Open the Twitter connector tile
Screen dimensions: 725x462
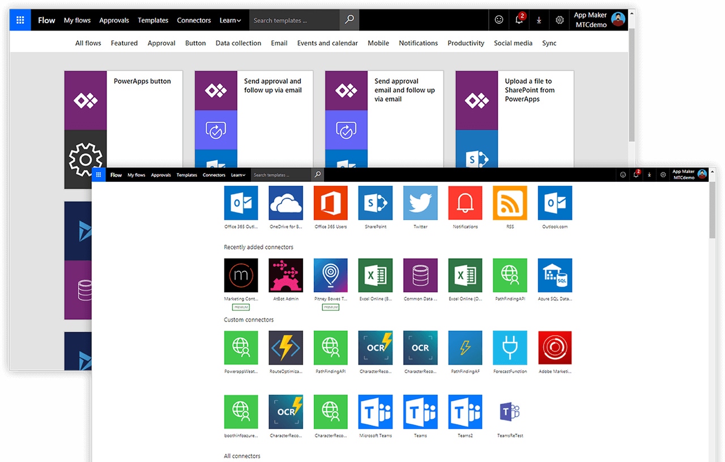click(x=420, y=203)
